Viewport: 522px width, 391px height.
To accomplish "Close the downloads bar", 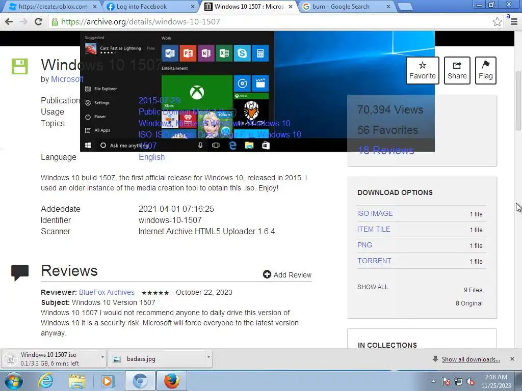I will [x=512, y=359].
